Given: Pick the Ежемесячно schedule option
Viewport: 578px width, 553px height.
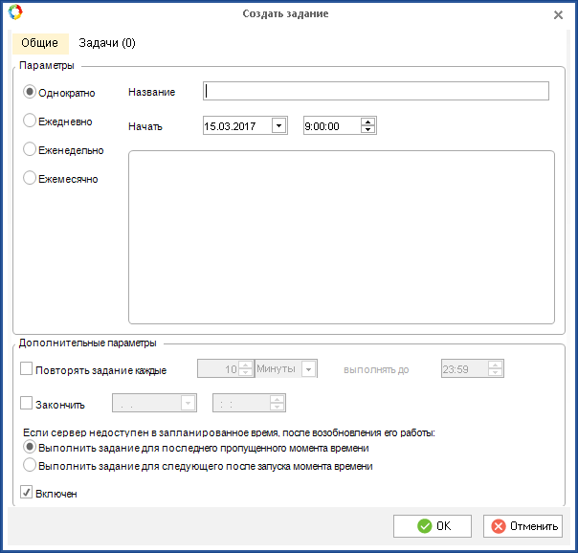Looking at the screenshot, I should point(30,178).
